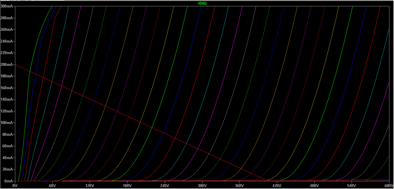Select the 140mA axis value

point(6,99)
